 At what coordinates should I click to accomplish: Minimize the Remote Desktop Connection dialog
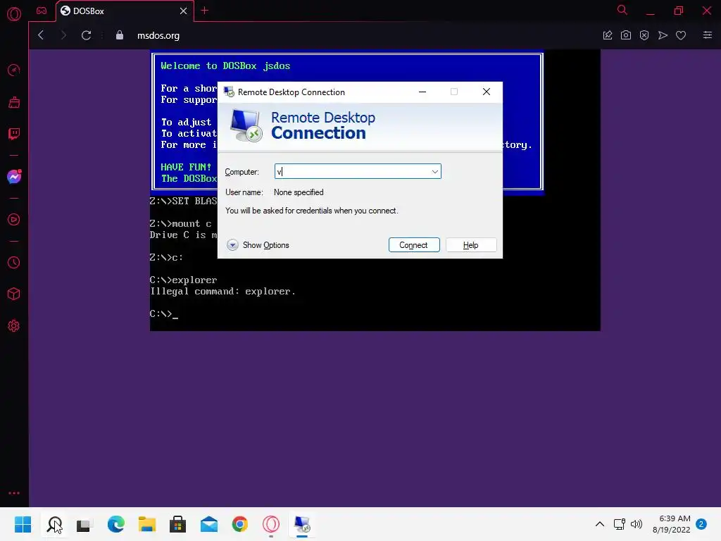coord(422,92)
